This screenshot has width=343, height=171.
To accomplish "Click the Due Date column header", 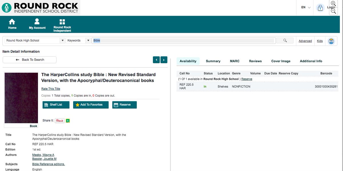I will pos(271,74).
